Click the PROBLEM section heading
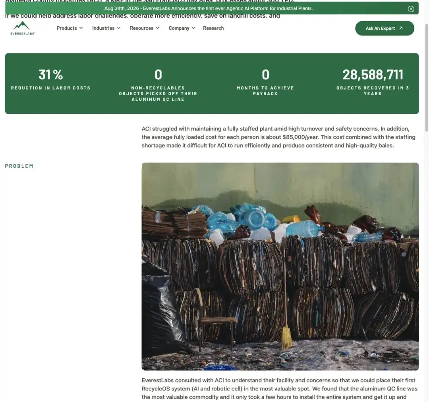Viewport: 429px width, 402px height. click(19, 166)
